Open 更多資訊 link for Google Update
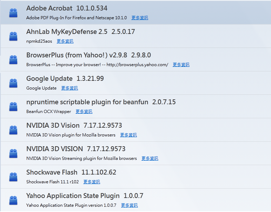The width and height of the screenshot is (271, 212). (x=70, y=88)
